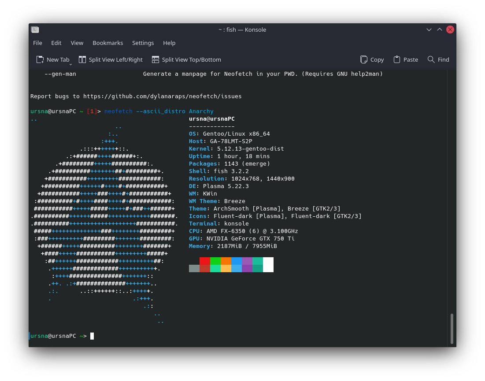Click the "OS: Gentoo/Linux x86_64" line

coord(230,134)
